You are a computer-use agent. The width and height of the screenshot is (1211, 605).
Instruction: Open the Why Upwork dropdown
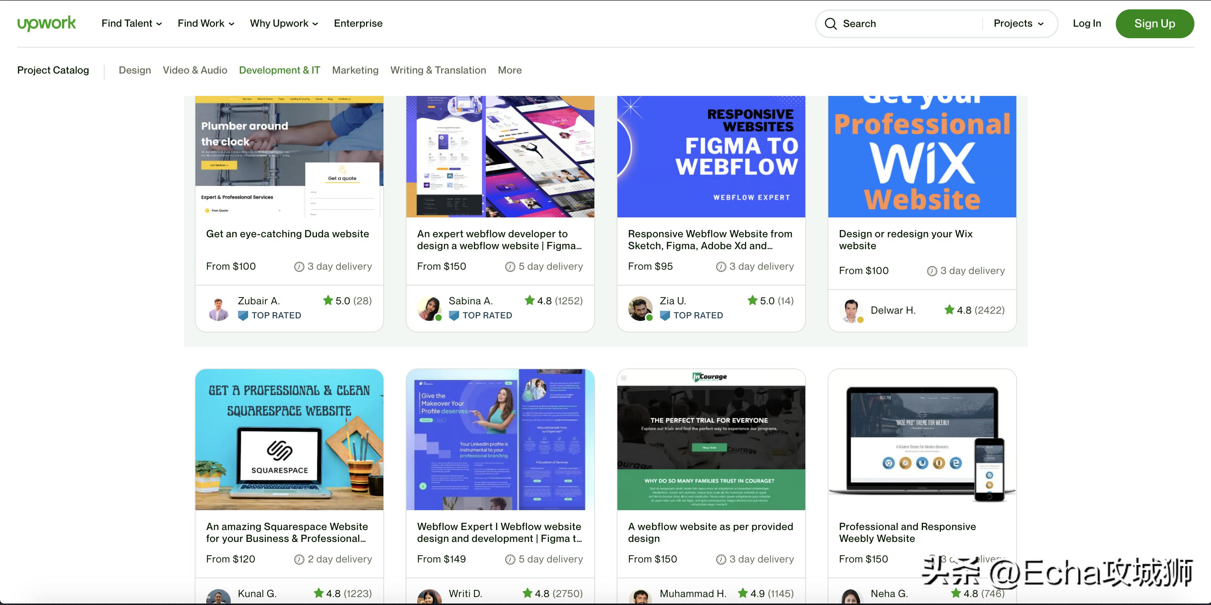(283, 23)
